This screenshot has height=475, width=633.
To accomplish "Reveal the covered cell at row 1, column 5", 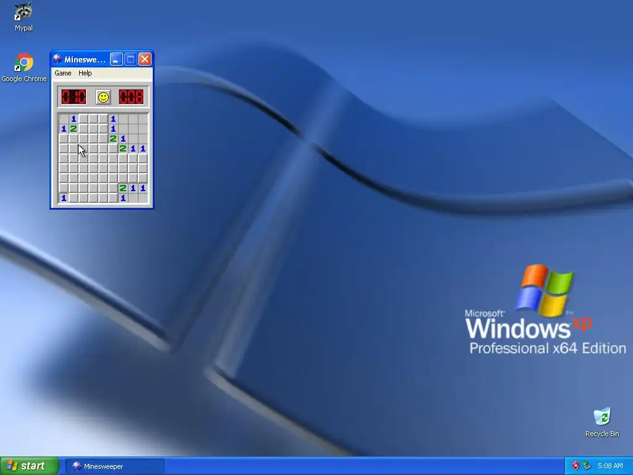I will click(103, 119).
